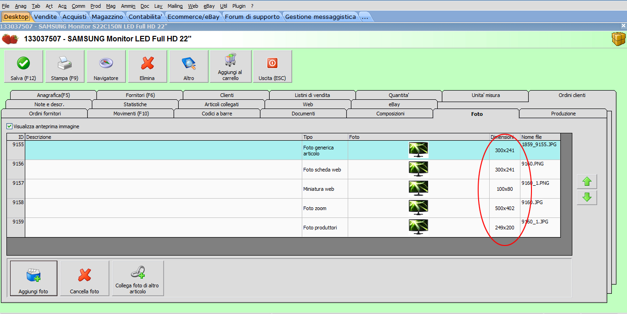627x314 pixels.
Task: Save the article with Salva (F12)
Action: 23,67
